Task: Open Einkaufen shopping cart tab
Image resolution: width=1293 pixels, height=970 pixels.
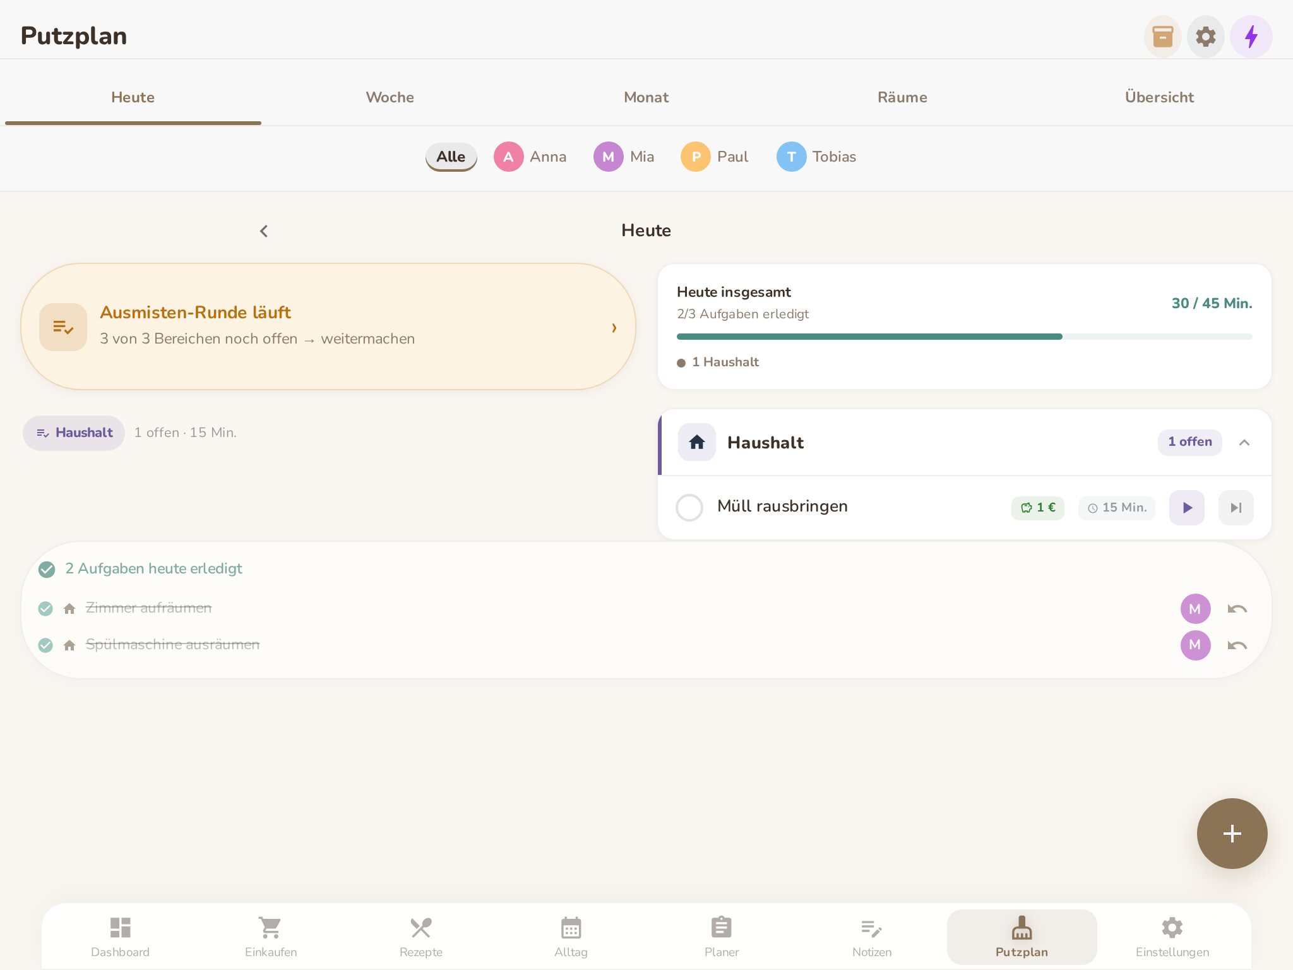Action: (271, 937)
